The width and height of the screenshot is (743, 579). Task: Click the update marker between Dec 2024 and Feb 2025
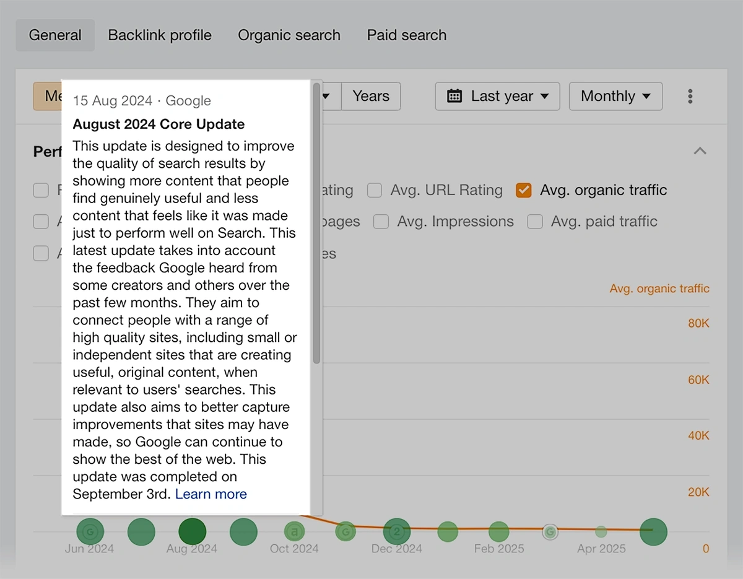(x=448, y=531)
